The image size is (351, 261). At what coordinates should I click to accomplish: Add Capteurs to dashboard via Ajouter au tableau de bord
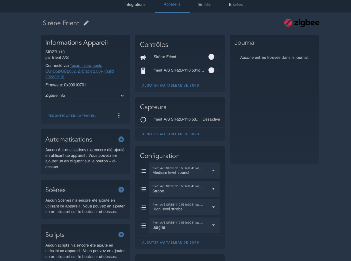coord(171,134)
